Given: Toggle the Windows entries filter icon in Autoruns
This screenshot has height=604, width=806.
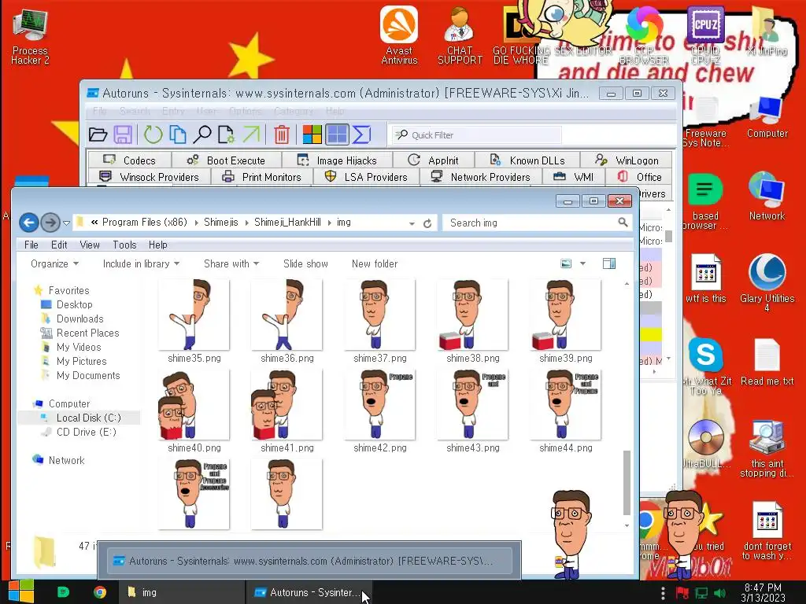Looking at the screenshot, I should pyautogui.click(x=312, y=134).
